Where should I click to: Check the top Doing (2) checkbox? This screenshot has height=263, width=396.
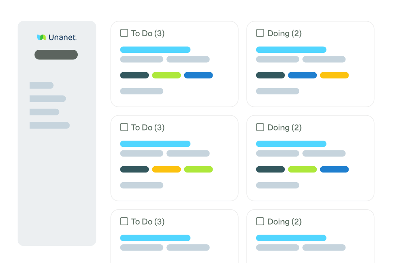[x=260, y=33]
